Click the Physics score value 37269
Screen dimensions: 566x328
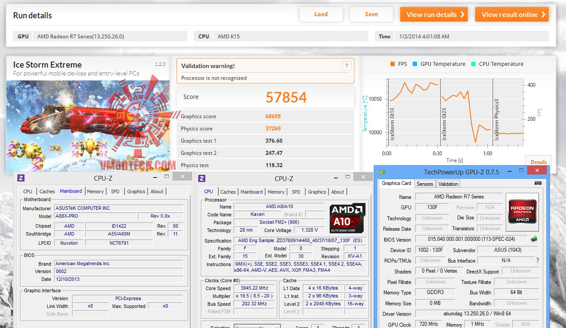(x=273, y=129)
